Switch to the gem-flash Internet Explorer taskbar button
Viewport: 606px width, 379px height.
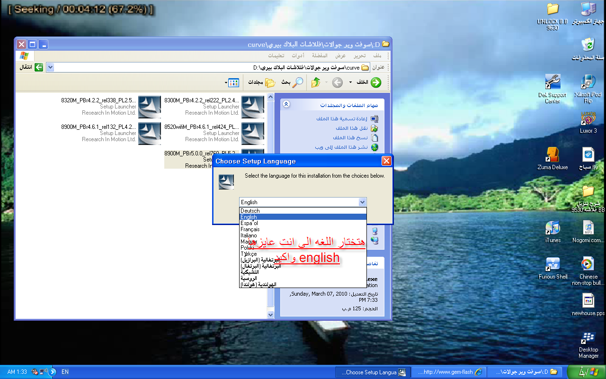coord(449,372)
